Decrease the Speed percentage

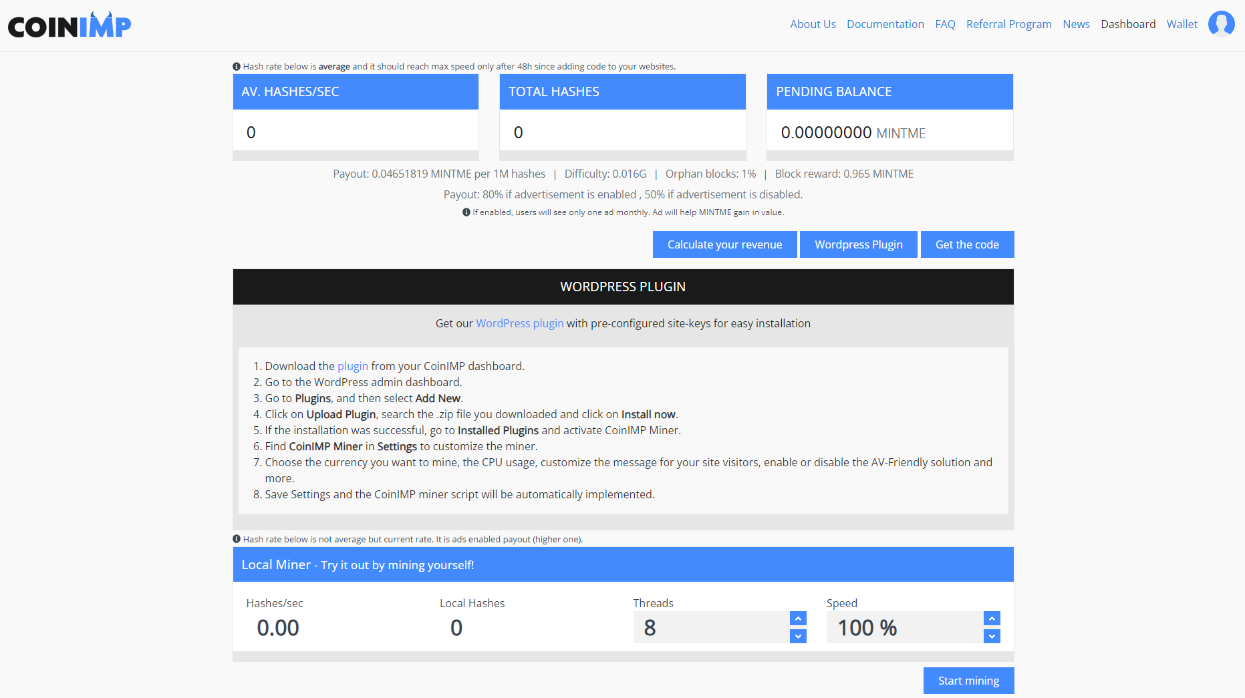tap(992, 636)
